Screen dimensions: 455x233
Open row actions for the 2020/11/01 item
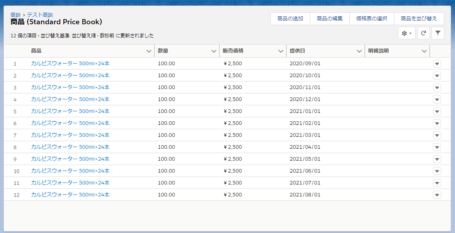pyautogui.click(x=437, y=87)
